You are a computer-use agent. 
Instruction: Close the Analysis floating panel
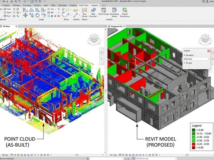click(209, 51)
